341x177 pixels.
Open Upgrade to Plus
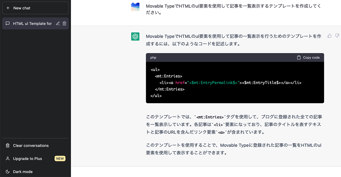(x=27, y=158)
